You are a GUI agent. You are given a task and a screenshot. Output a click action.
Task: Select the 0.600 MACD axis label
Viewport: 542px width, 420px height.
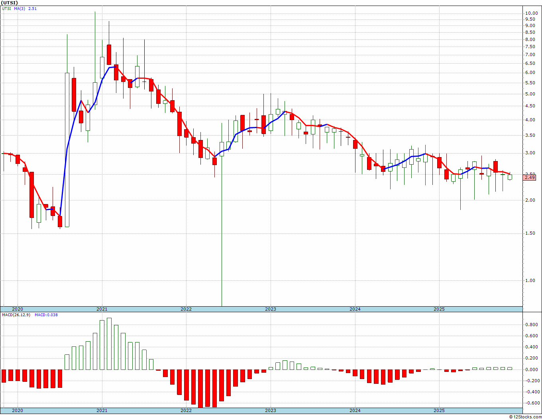click(x=531, y=336)
